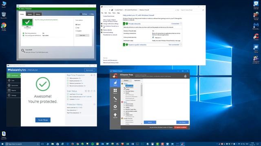
Task: Open the CCleaner Options gear section
Action: point(115,107)
